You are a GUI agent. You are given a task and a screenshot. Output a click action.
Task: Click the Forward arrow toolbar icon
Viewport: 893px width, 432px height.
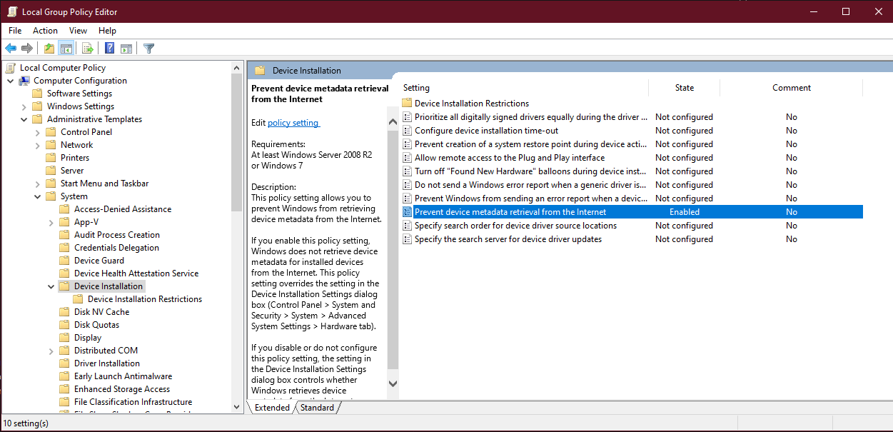(x=27, y=49)
